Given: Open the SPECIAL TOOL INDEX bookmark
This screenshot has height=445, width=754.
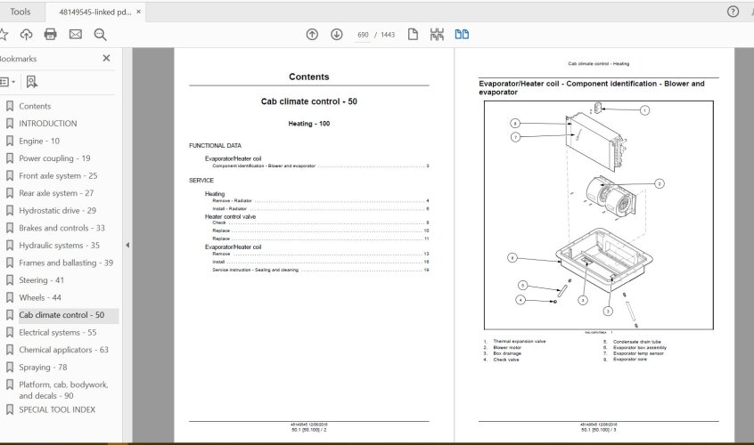Looking at the screenshot, I should (57, 410).
